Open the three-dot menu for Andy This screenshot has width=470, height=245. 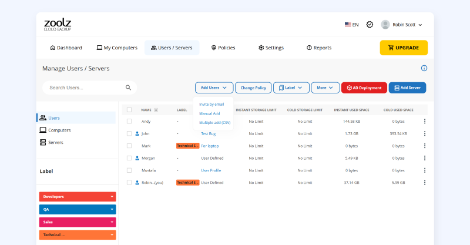pyautogui.click(x=424, y=121)
